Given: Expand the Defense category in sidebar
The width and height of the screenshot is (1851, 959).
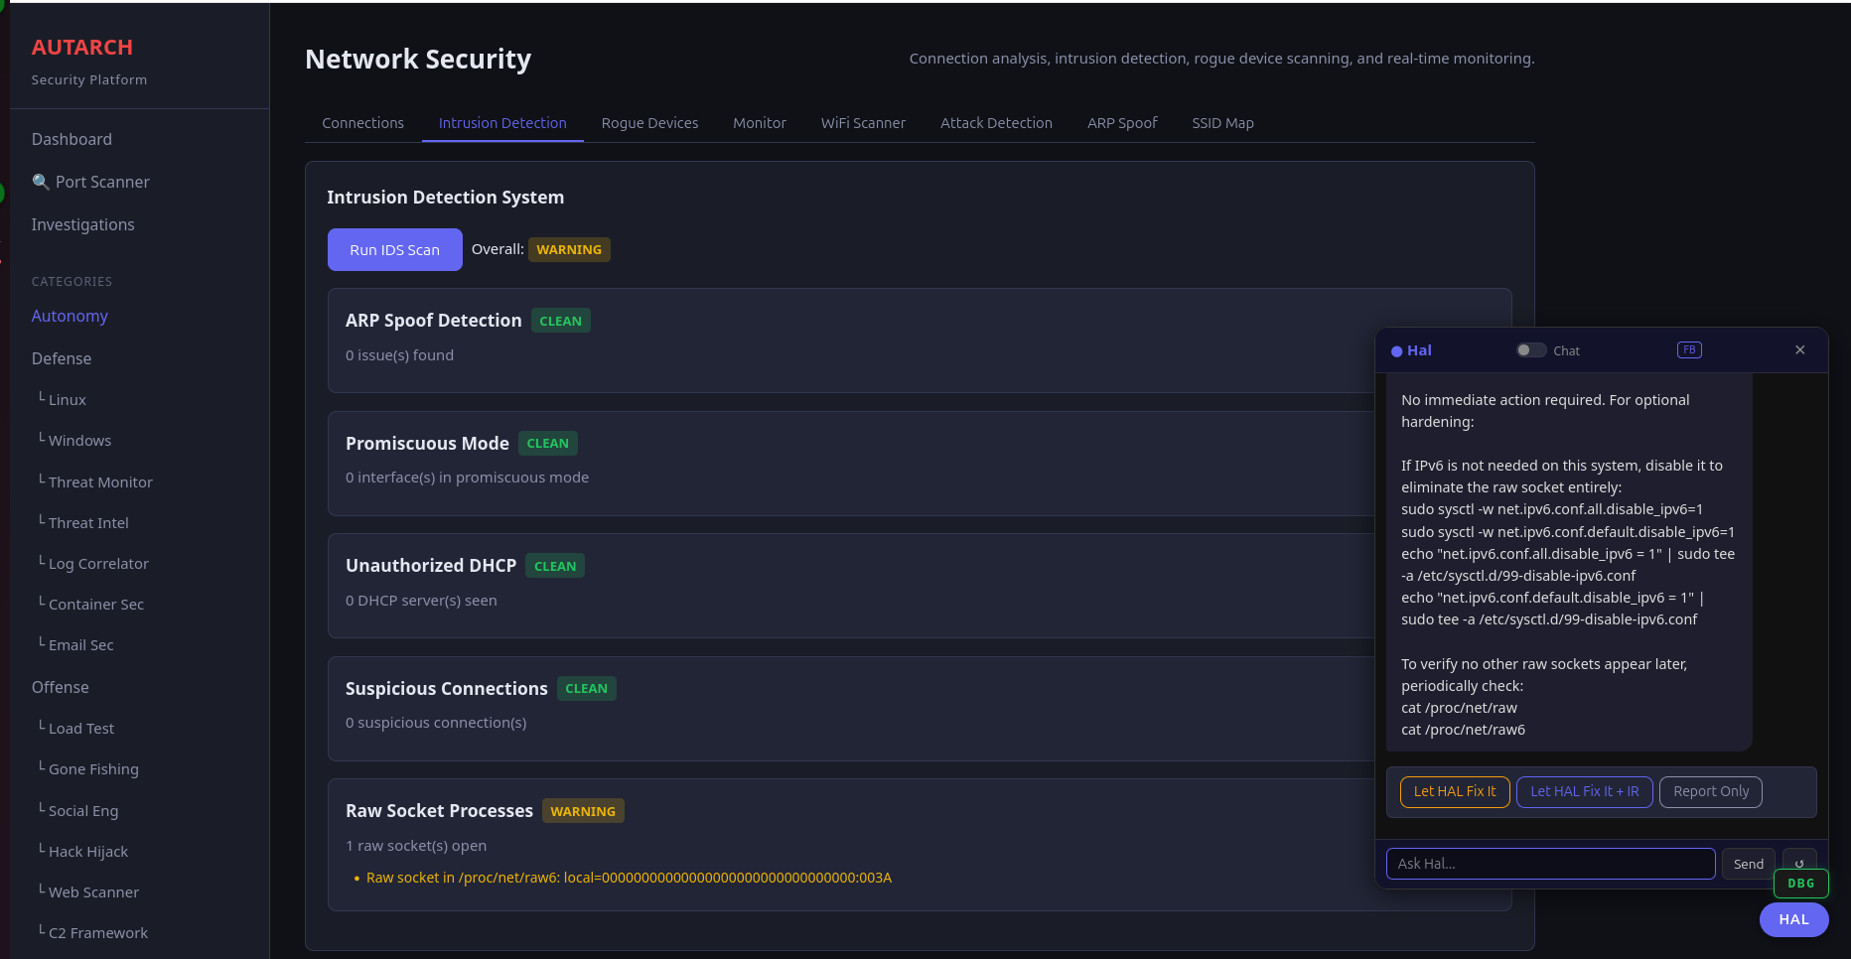Looking at the screenshot, I should coord(61,358).
